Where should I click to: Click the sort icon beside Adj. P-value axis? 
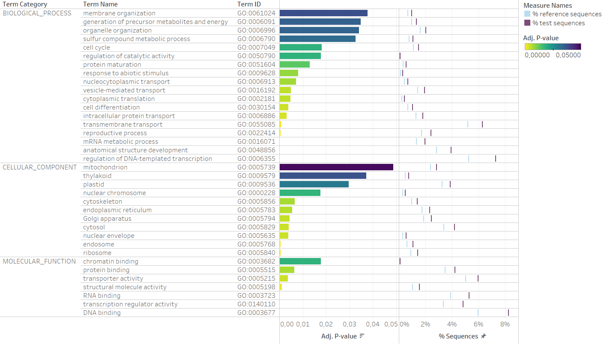[362, 336]
